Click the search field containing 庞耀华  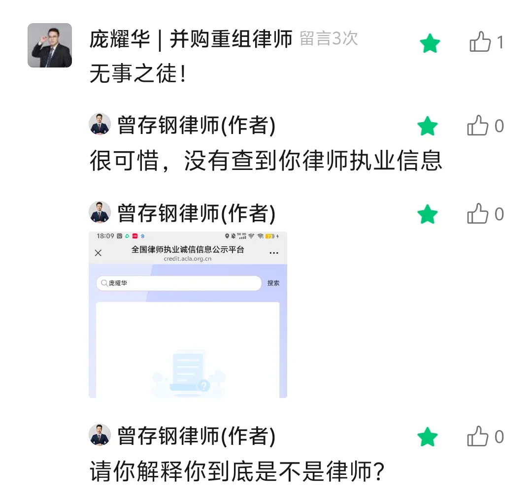click(x=179, y=283)
